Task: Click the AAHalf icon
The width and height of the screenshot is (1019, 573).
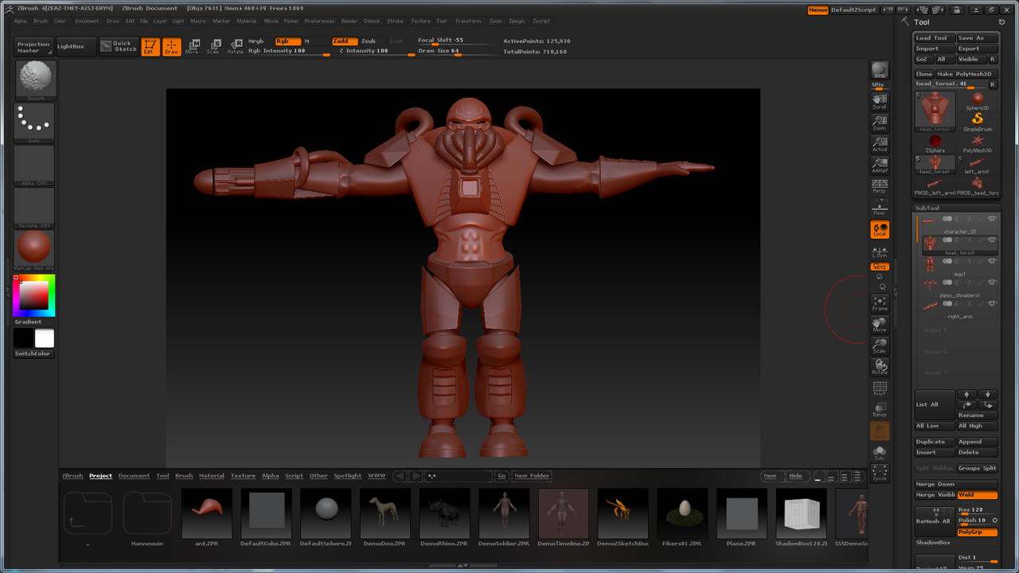Action: pos(880,166)
